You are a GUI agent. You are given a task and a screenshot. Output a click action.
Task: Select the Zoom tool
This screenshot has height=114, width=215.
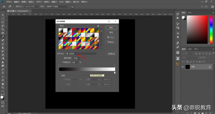point(3,88)
